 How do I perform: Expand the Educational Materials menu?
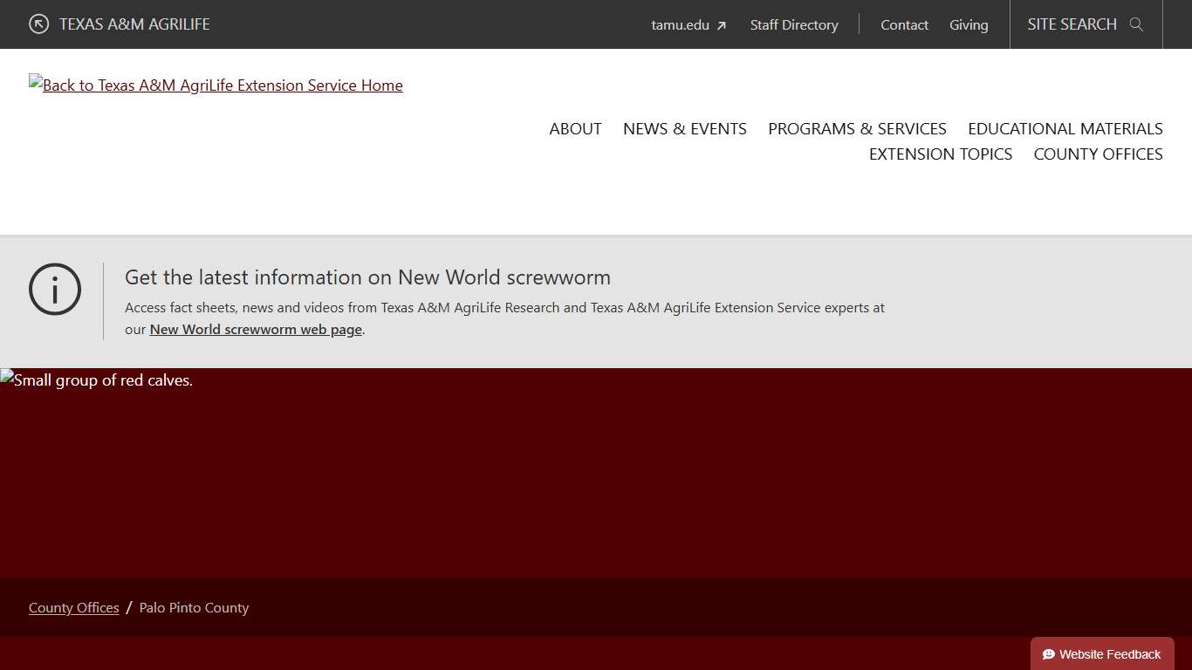(1065, 129)
